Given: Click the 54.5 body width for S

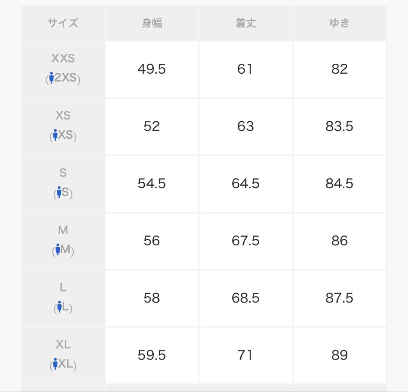Looking at the screenshot, I should [x=152, y=184].
